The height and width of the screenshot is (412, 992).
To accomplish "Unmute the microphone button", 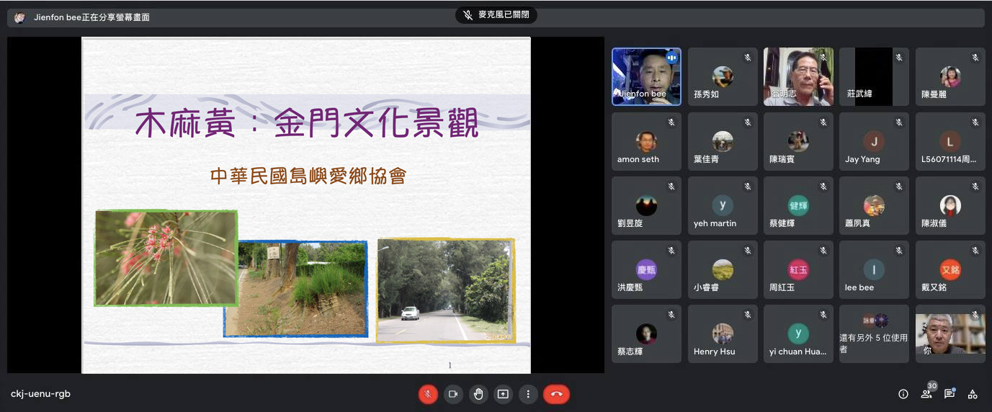I will [428, 394].
